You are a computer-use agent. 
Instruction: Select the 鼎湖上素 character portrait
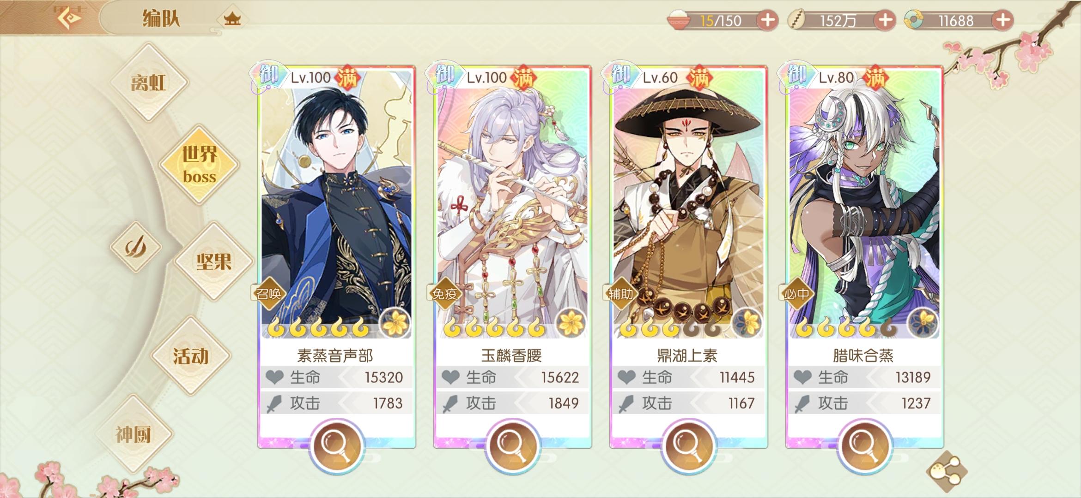(x=688, y=203)
